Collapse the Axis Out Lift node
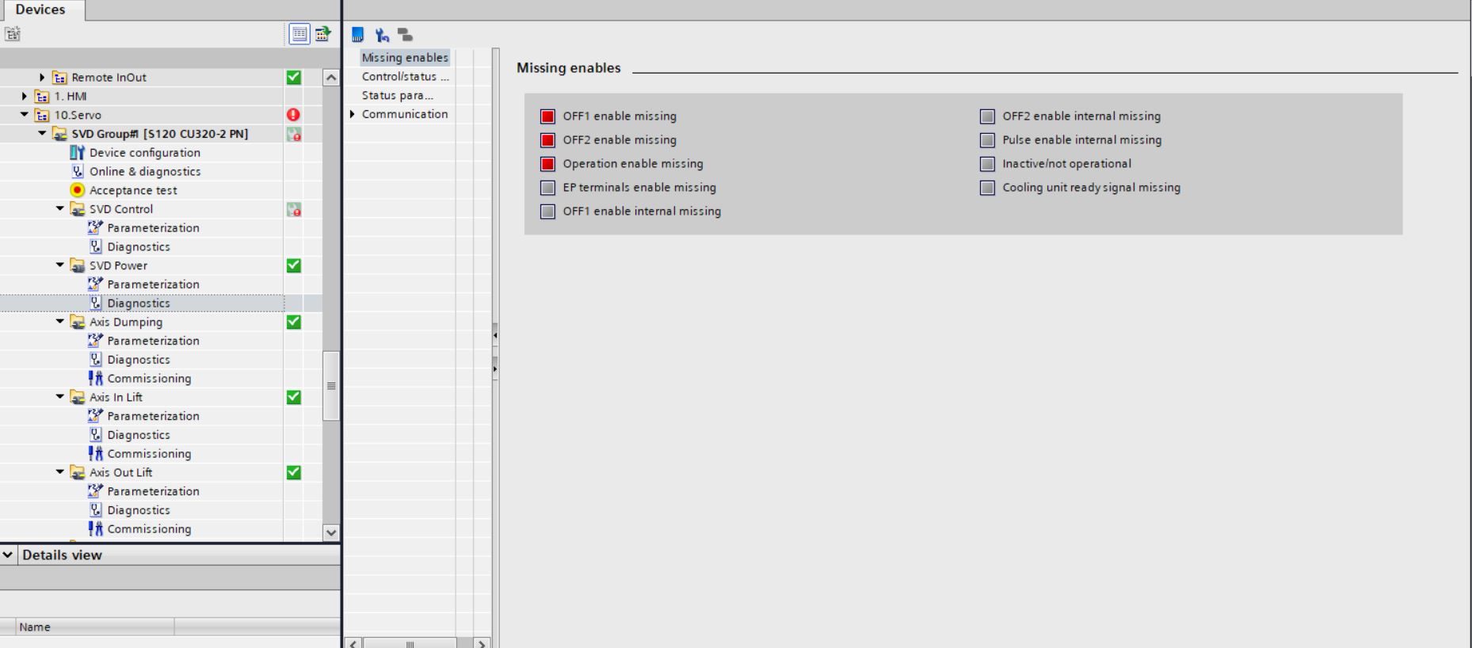The height and width of the screenshot is (648, 1472). click(60, 472)
